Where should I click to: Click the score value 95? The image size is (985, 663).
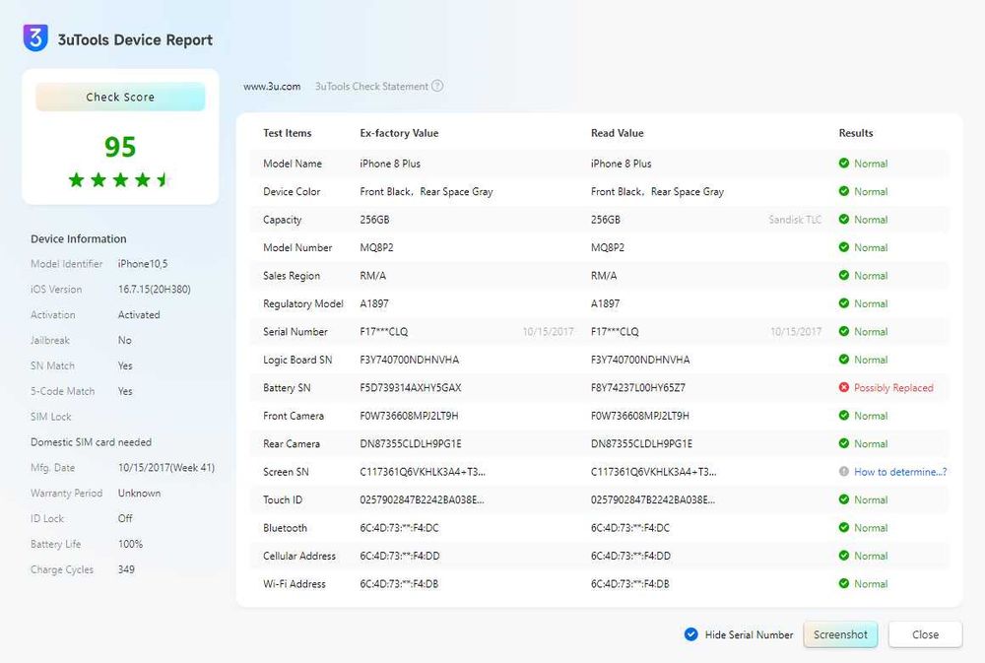[120, 147]
